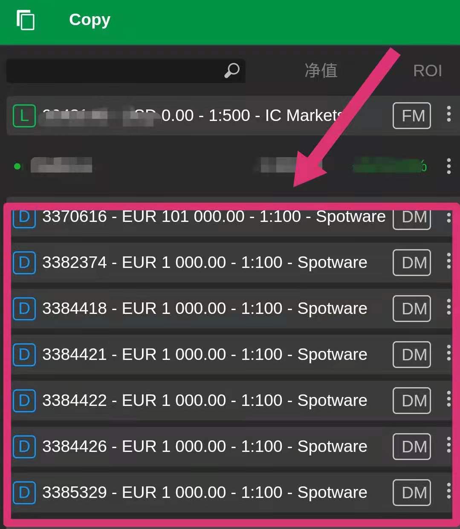
Task: Show the three-dot menu for account 3384426
Action: click(448, 445)
